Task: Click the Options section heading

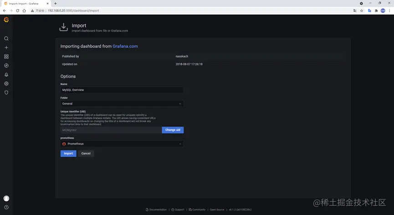Action: tap(68, 76)
